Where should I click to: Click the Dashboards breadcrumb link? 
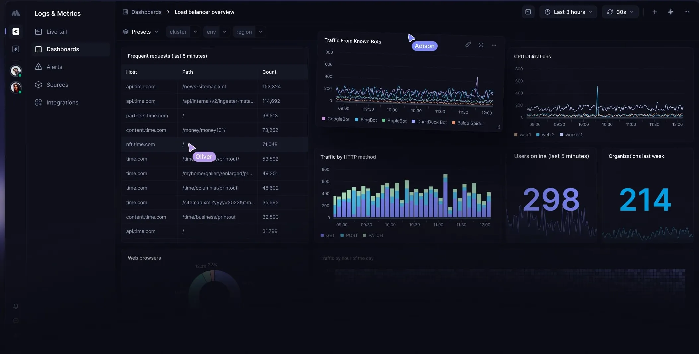pyautogui.click(x=146, y=12)
